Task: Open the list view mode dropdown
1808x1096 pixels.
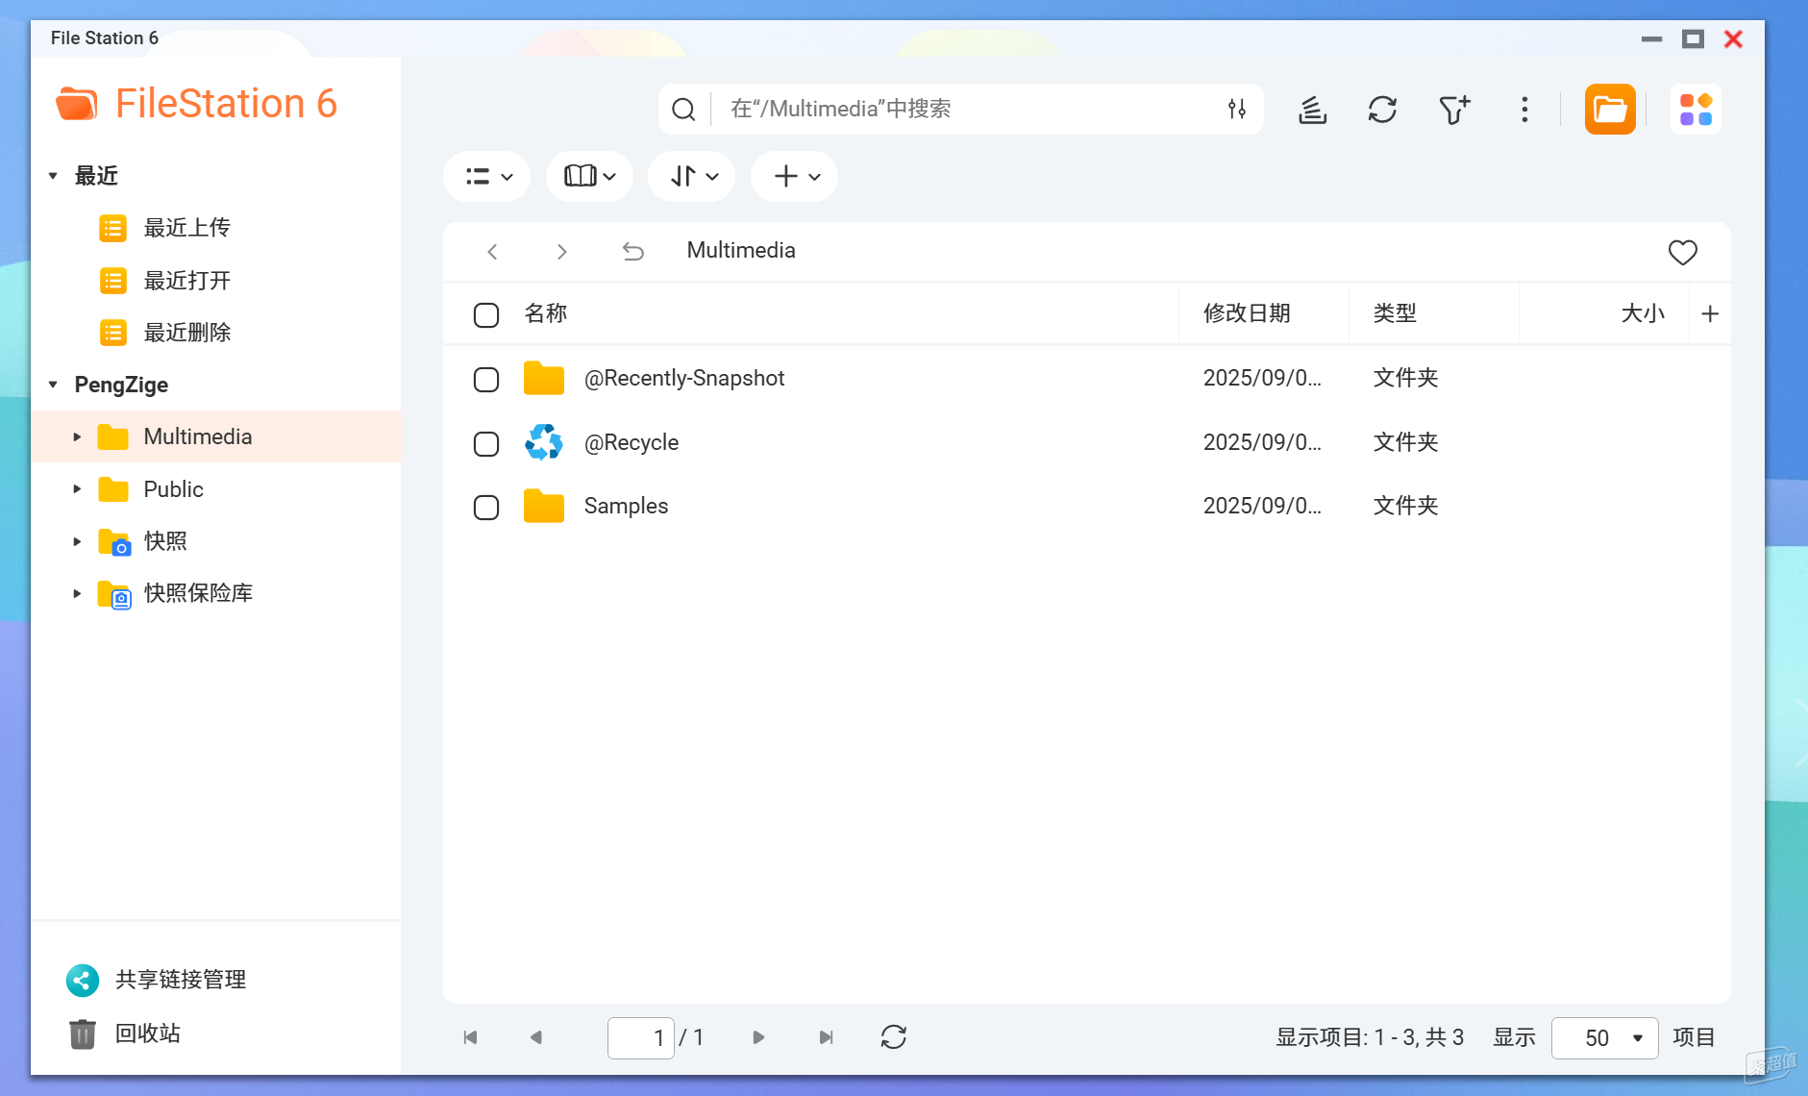Action: [x=488, y=177]
